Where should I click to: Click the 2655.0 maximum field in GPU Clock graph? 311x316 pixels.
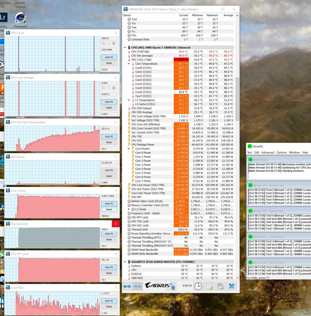point(109,38)
